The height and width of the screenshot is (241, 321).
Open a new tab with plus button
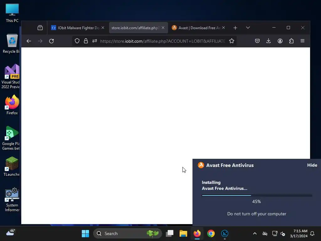click(235, 28)
